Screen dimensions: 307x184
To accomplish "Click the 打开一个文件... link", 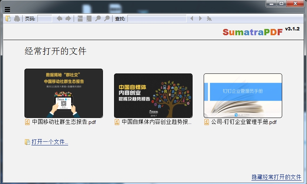I will point(50,142).
